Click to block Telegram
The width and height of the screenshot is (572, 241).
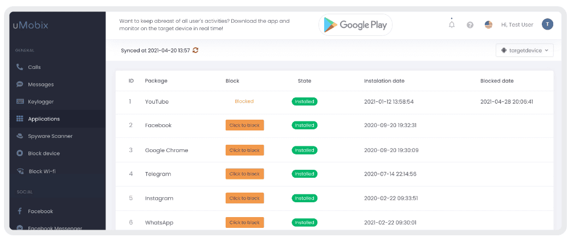point(244,174)
